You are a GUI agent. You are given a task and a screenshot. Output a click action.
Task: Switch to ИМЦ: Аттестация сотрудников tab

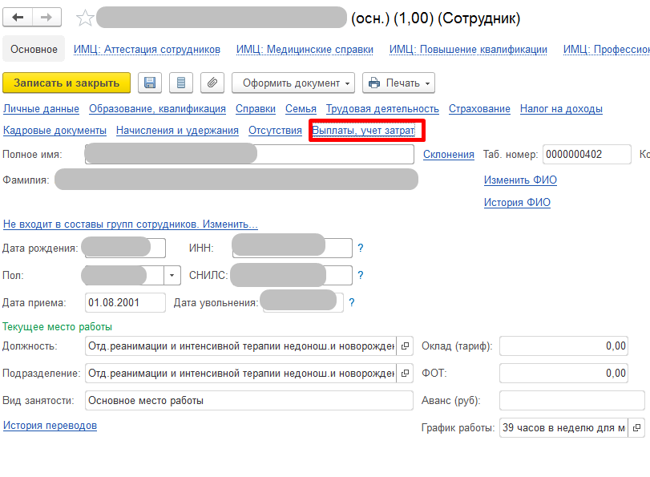pos(147,50)
